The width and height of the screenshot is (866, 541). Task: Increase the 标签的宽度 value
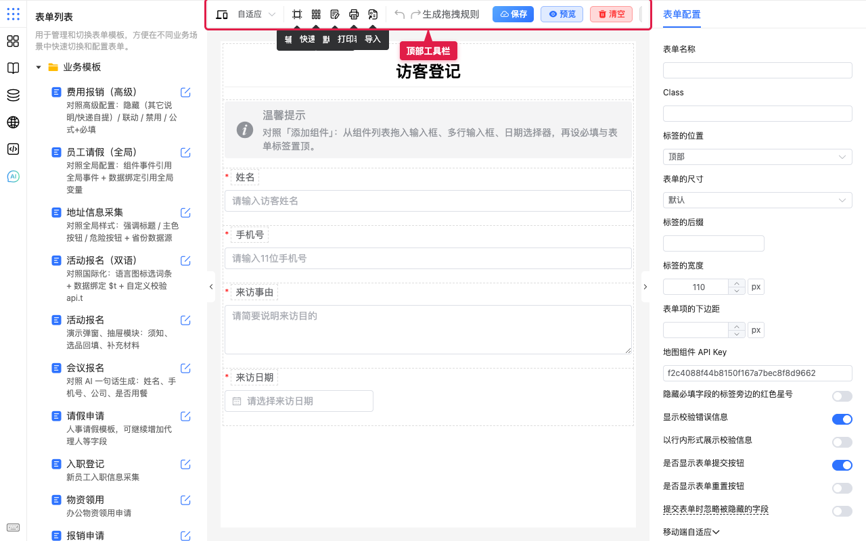tap(736, 283)
